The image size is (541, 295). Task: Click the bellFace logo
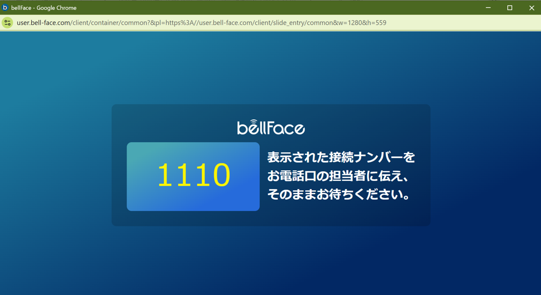[271, 127]
